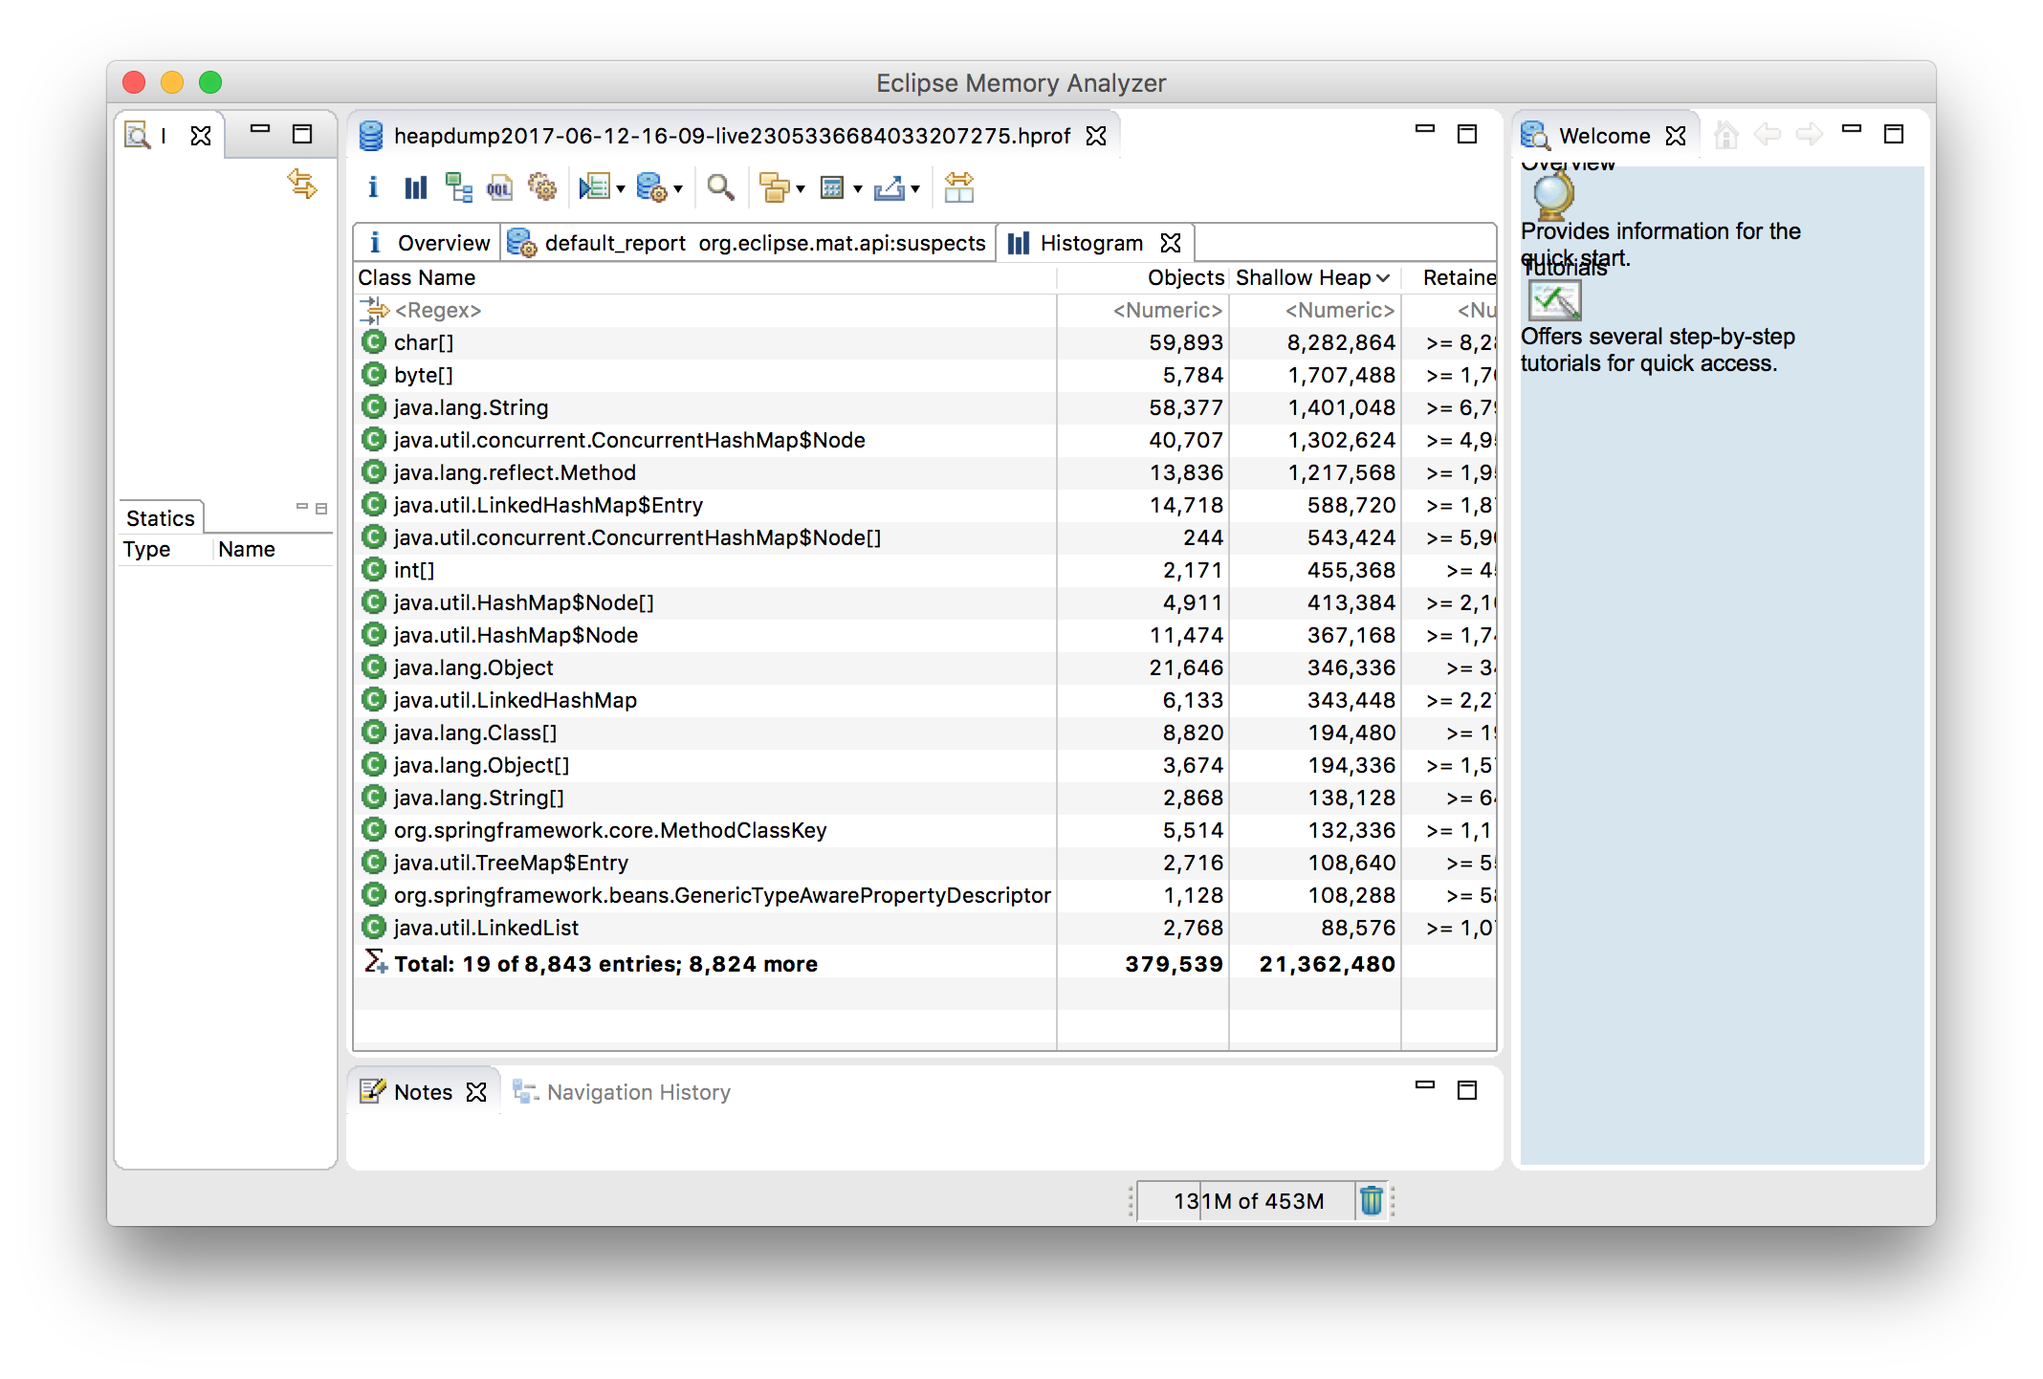The height and width of the screenshot is (1379, 2043).
Task: Open the heap dump overview info icon
Action: click(x=373, y=187)
